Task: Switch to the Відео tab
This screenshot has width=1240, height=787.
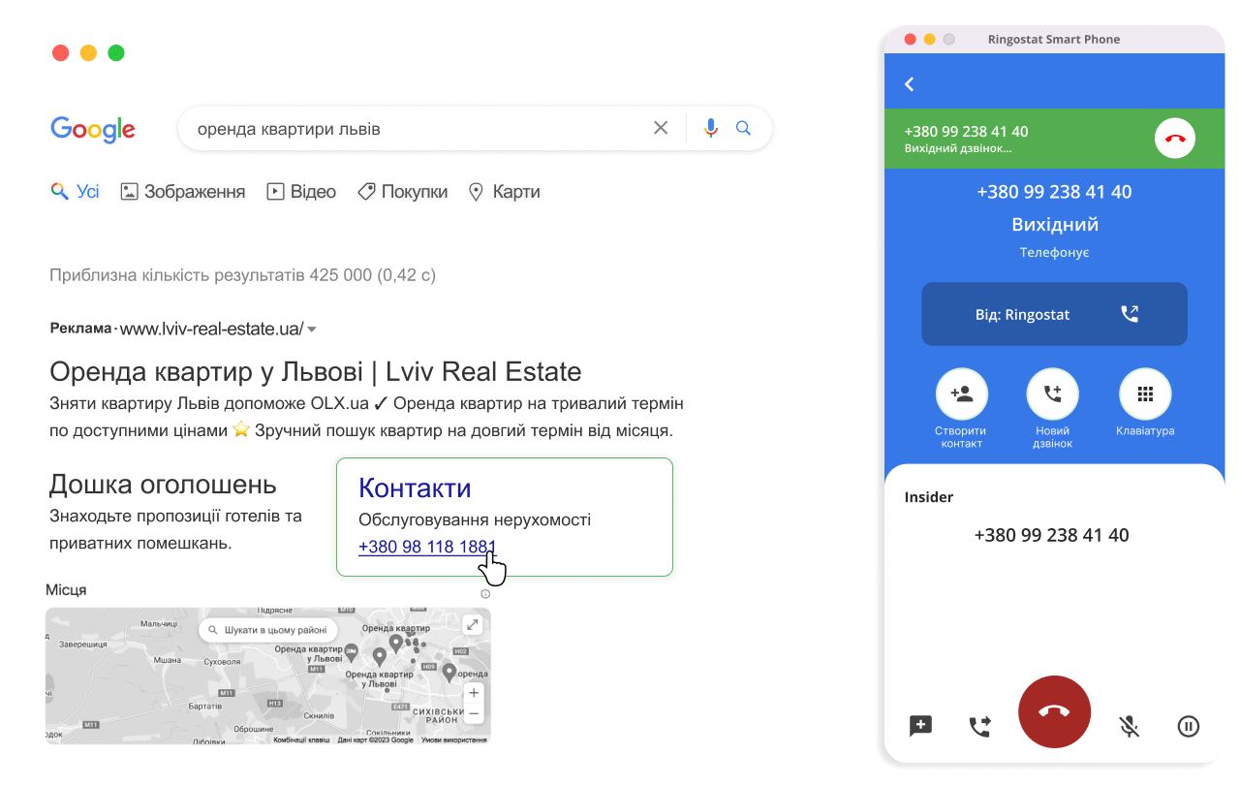Action: [x=301, y=192]
